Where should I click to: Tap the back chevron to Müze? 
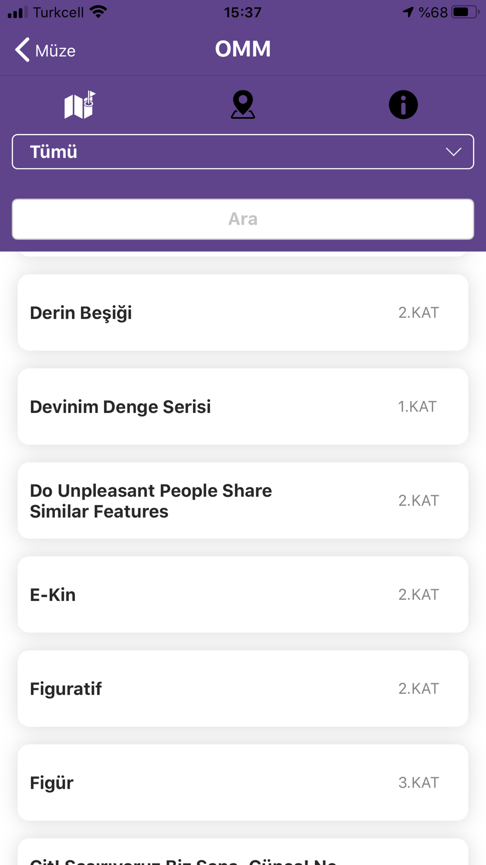(x=22, y=50)
